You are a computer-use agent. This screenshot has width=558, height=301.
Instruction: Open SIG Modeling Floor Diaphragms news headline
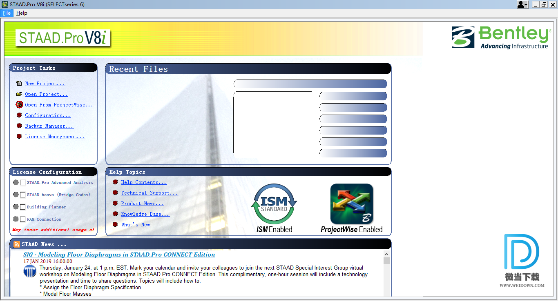pyautogui.click(x=119, y=255)
